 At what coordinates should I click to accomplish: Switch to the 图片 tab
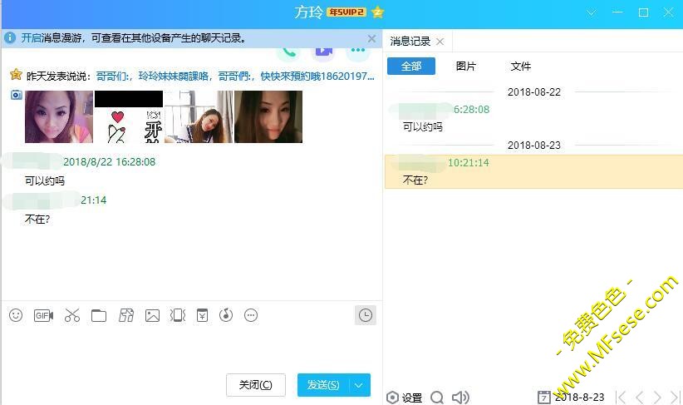pyautogui.click(x=466, y=67)
